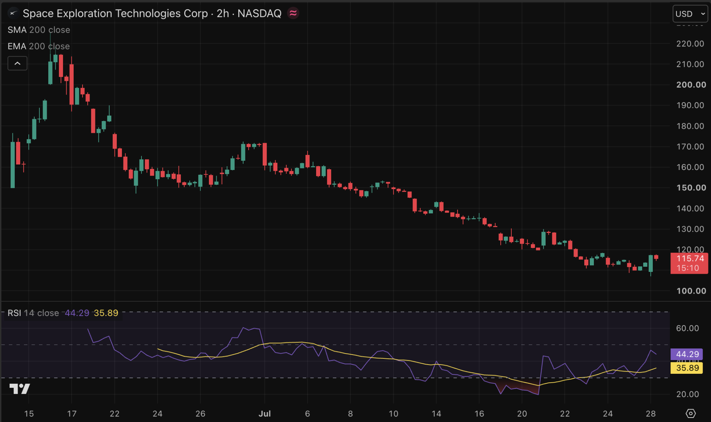The image size is (711, 422).
Task: Click the 150.00 price axis label
Action: (691, 188)
